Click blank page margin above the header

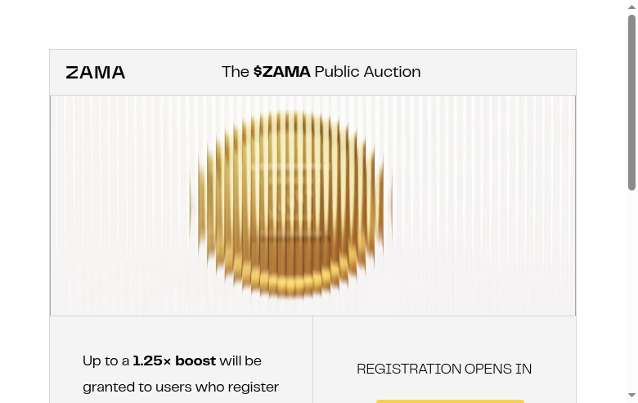coord(311,25)
